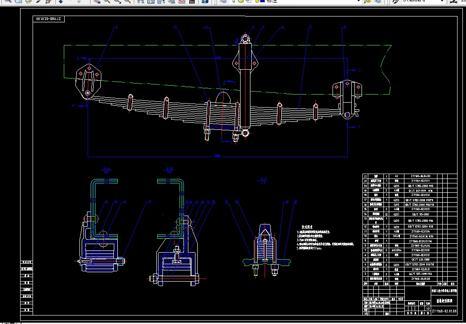This screenshot has width=466, height=324.
Task: Click the blue layer color swatch
Action: coord(262,1)
